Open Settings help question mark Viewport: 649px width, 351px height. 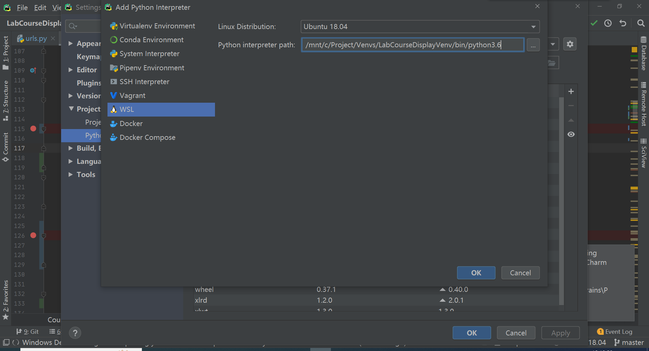coord(75,333)
